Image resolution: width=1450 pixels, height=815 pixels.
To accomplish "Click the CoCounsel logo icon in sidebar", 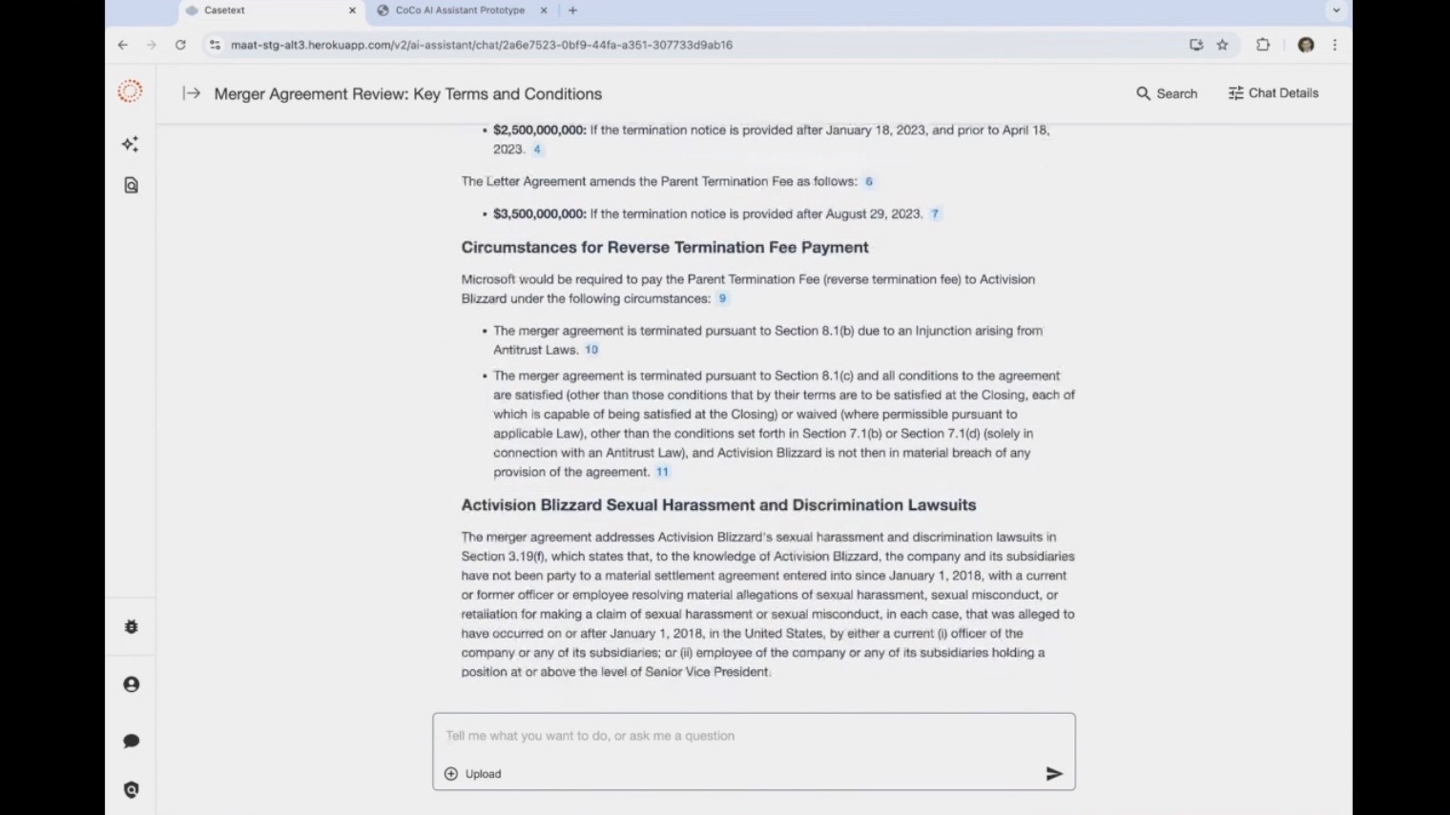I will point(130,92).
